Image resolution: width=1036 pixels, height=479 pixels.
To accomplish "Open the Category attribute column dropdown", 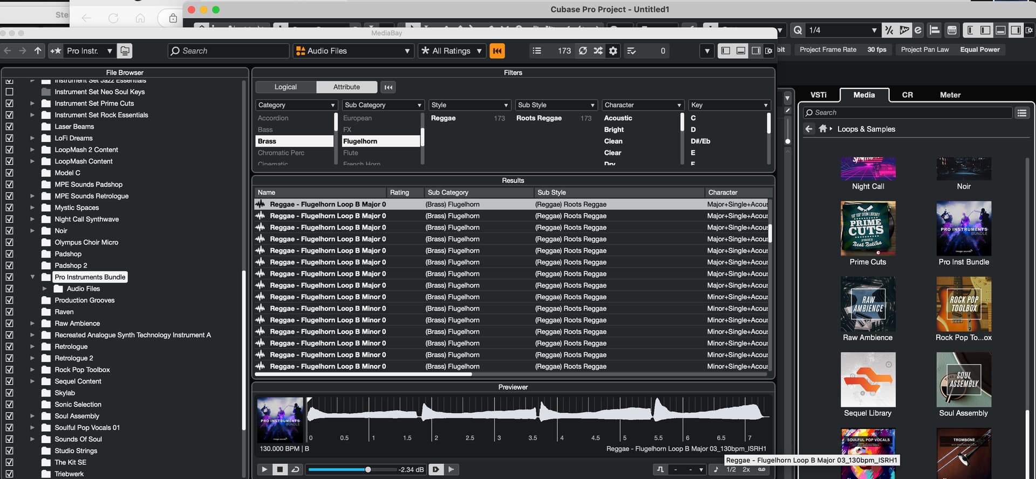I will click(296, 105).
